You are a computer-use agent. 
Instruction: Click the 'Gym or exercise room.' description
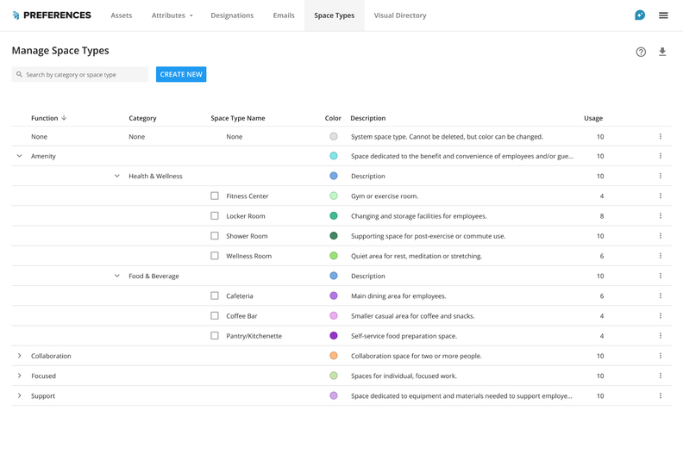(x=385, y=196)
